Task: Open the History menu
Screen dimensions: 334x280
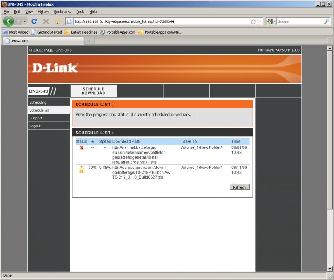Action: [43, 12]
